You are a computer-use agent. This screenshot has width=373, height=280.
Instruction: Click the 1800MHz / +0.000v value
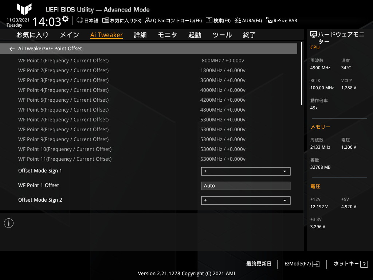tap(223, 70)
